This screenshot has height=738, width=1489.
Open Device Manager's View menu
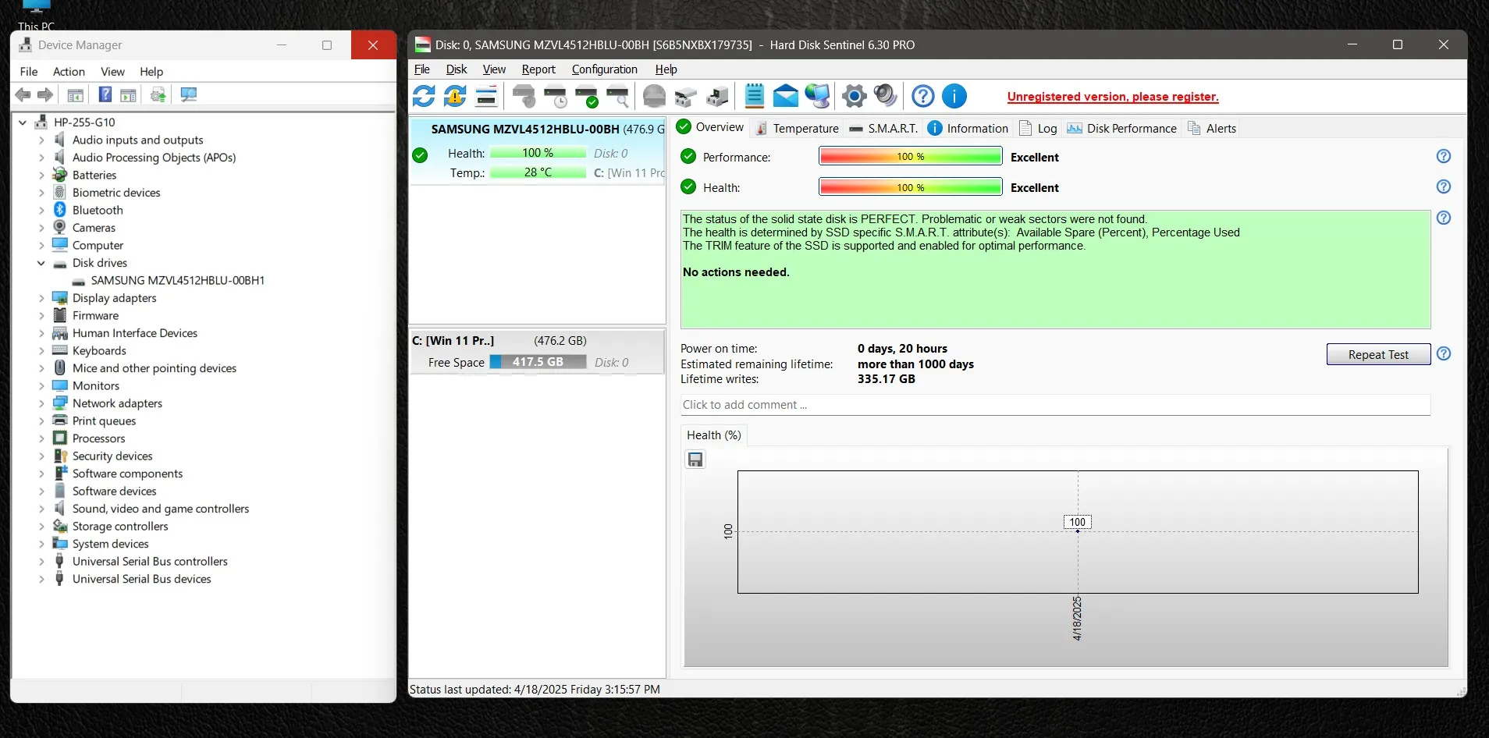(112, 72)
